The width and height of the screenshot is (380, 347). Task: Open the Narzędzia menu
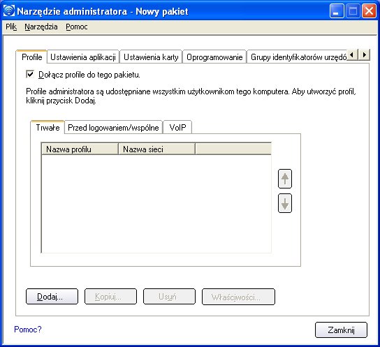41,27
